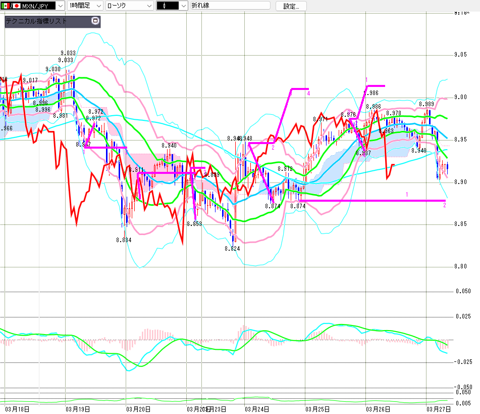The height and width of the screenshot is (414, 480).
Task: Click the Mexico flag icon
Action: tap(5, 6)
